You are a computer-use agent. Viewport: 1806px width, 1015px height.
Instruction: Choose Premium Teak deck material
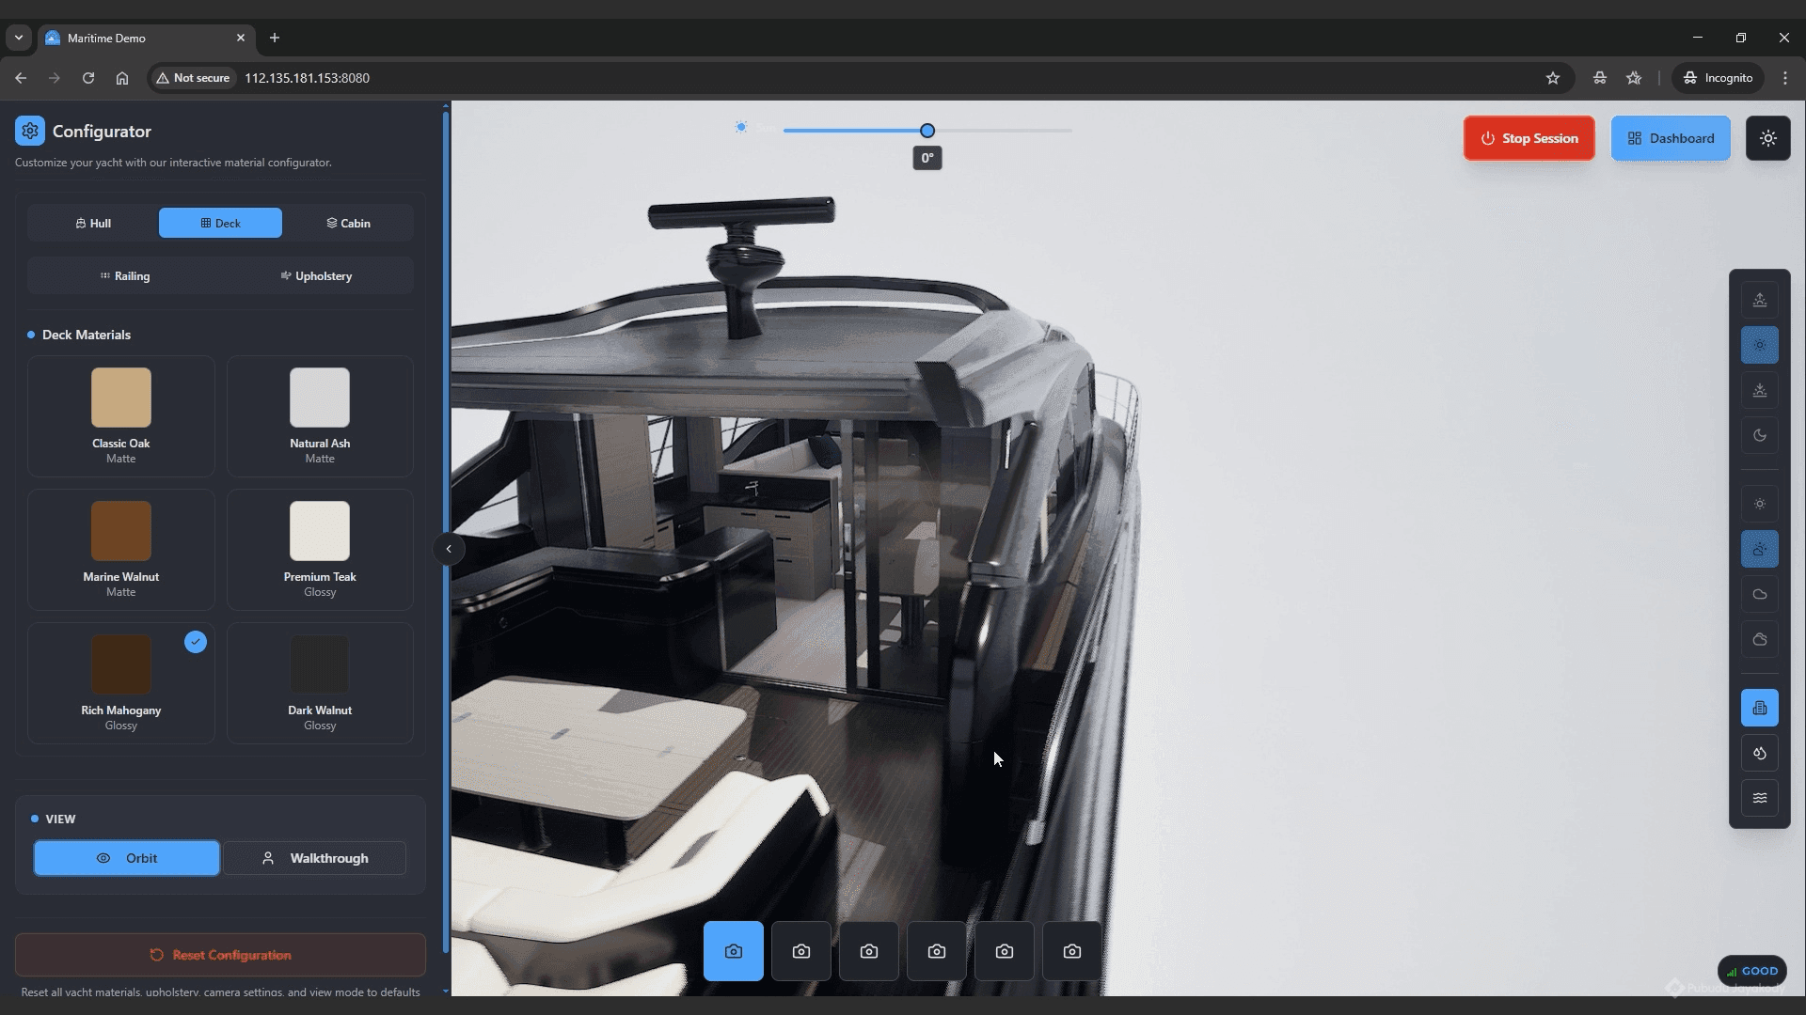point(320,550)
